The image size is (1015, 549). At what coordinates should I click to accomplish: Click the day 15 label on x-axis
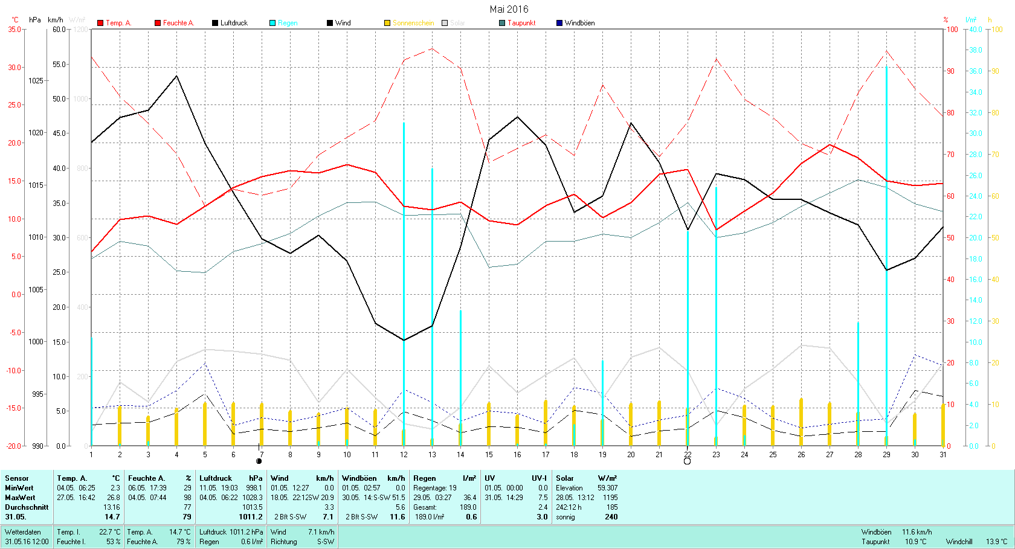(489, 455)
